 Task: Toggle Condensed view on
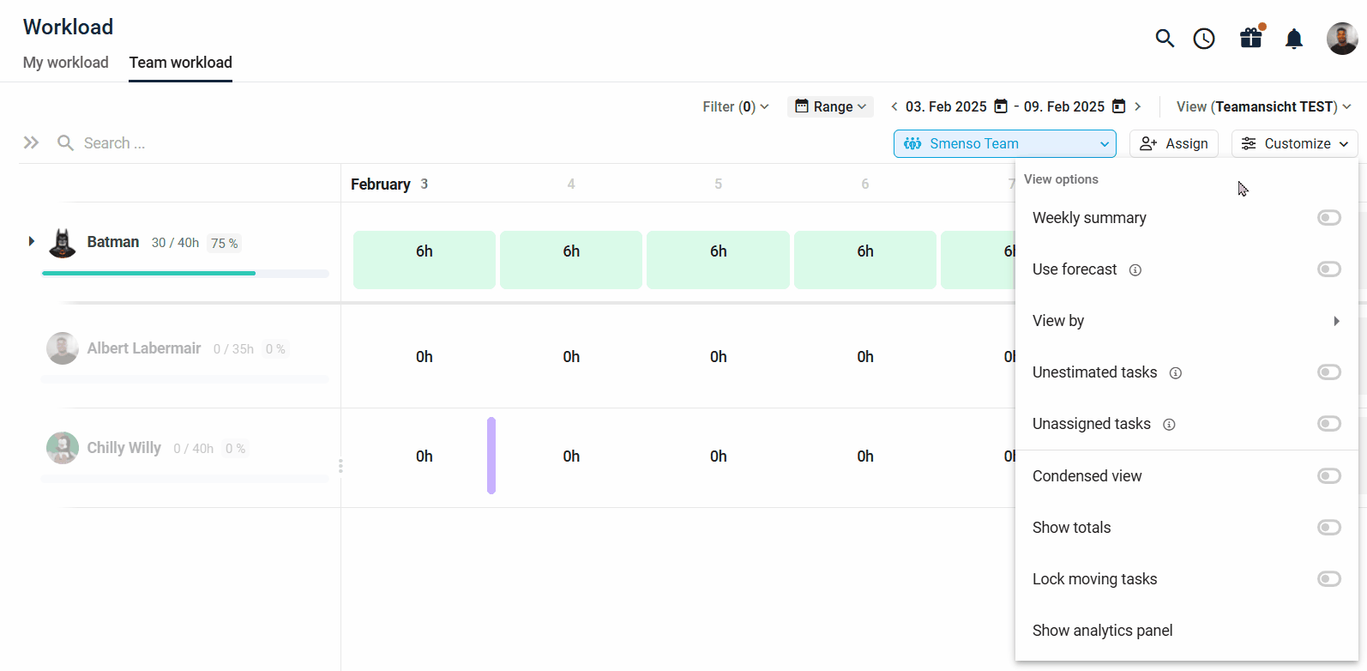click(x=1328, y=476)
